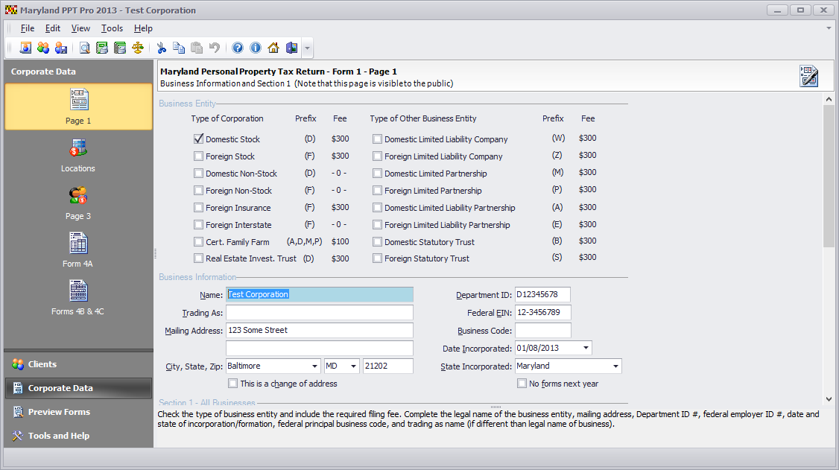Switch to the Corporate Data navigation pane
Viewport: 839px width, 470px height.
point(78,388)
